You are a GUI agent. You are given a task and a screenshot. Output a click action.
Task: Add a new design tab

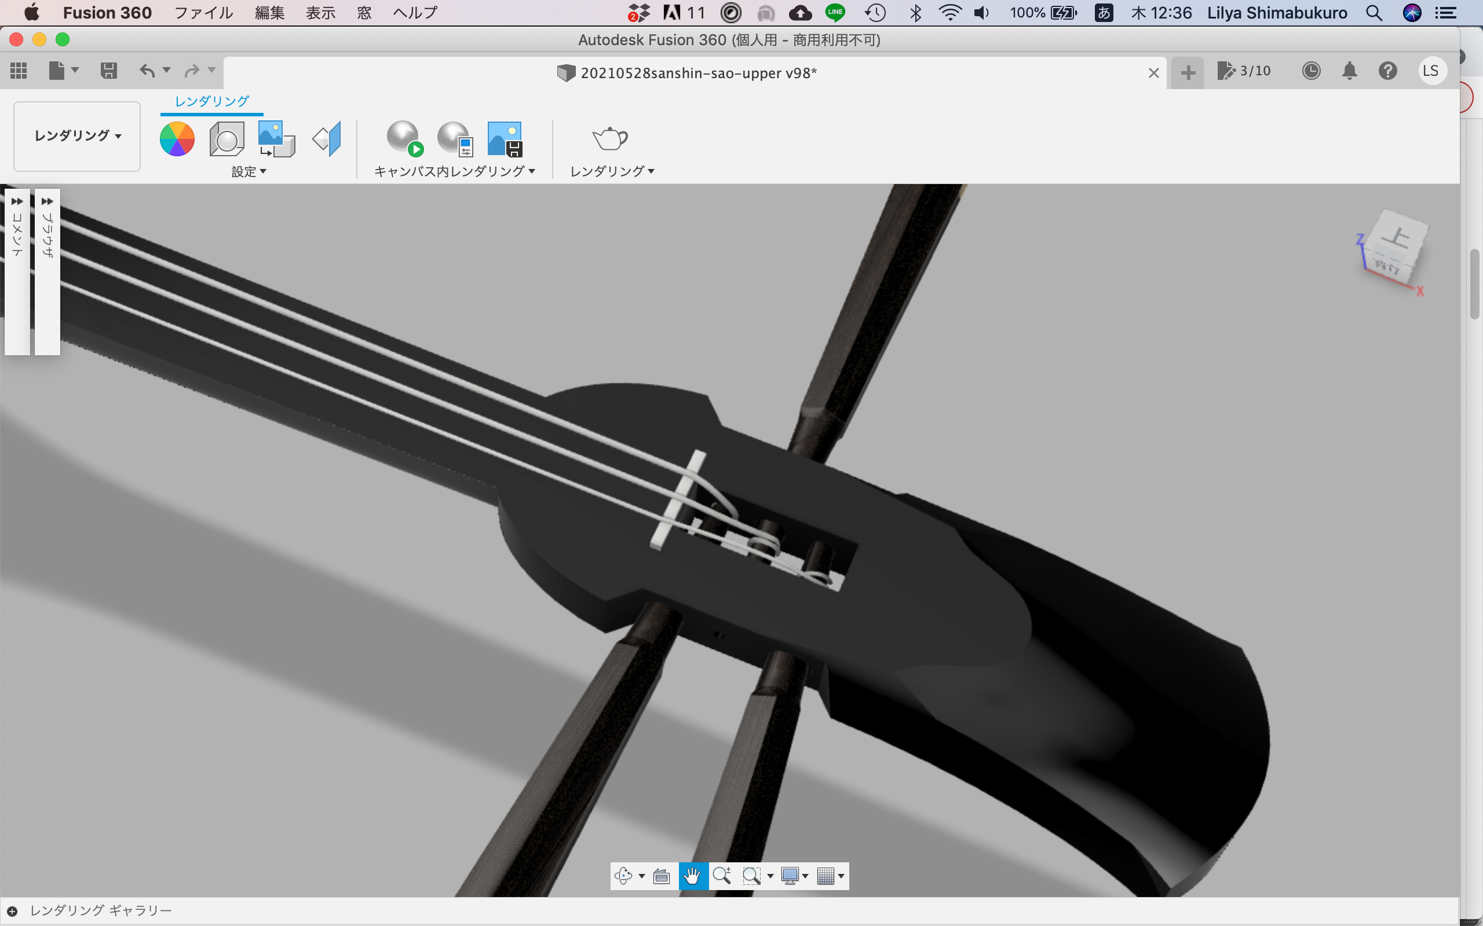(x=1188, y=72)
